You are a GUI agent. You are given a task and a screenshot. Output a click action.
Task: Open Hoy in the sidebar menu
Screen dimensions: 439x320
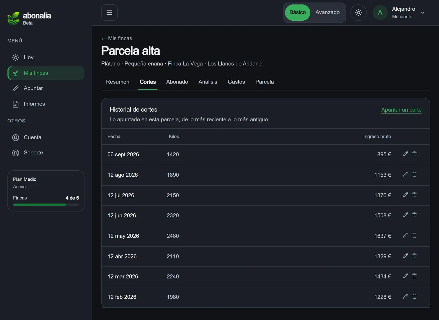pos(46,57)
